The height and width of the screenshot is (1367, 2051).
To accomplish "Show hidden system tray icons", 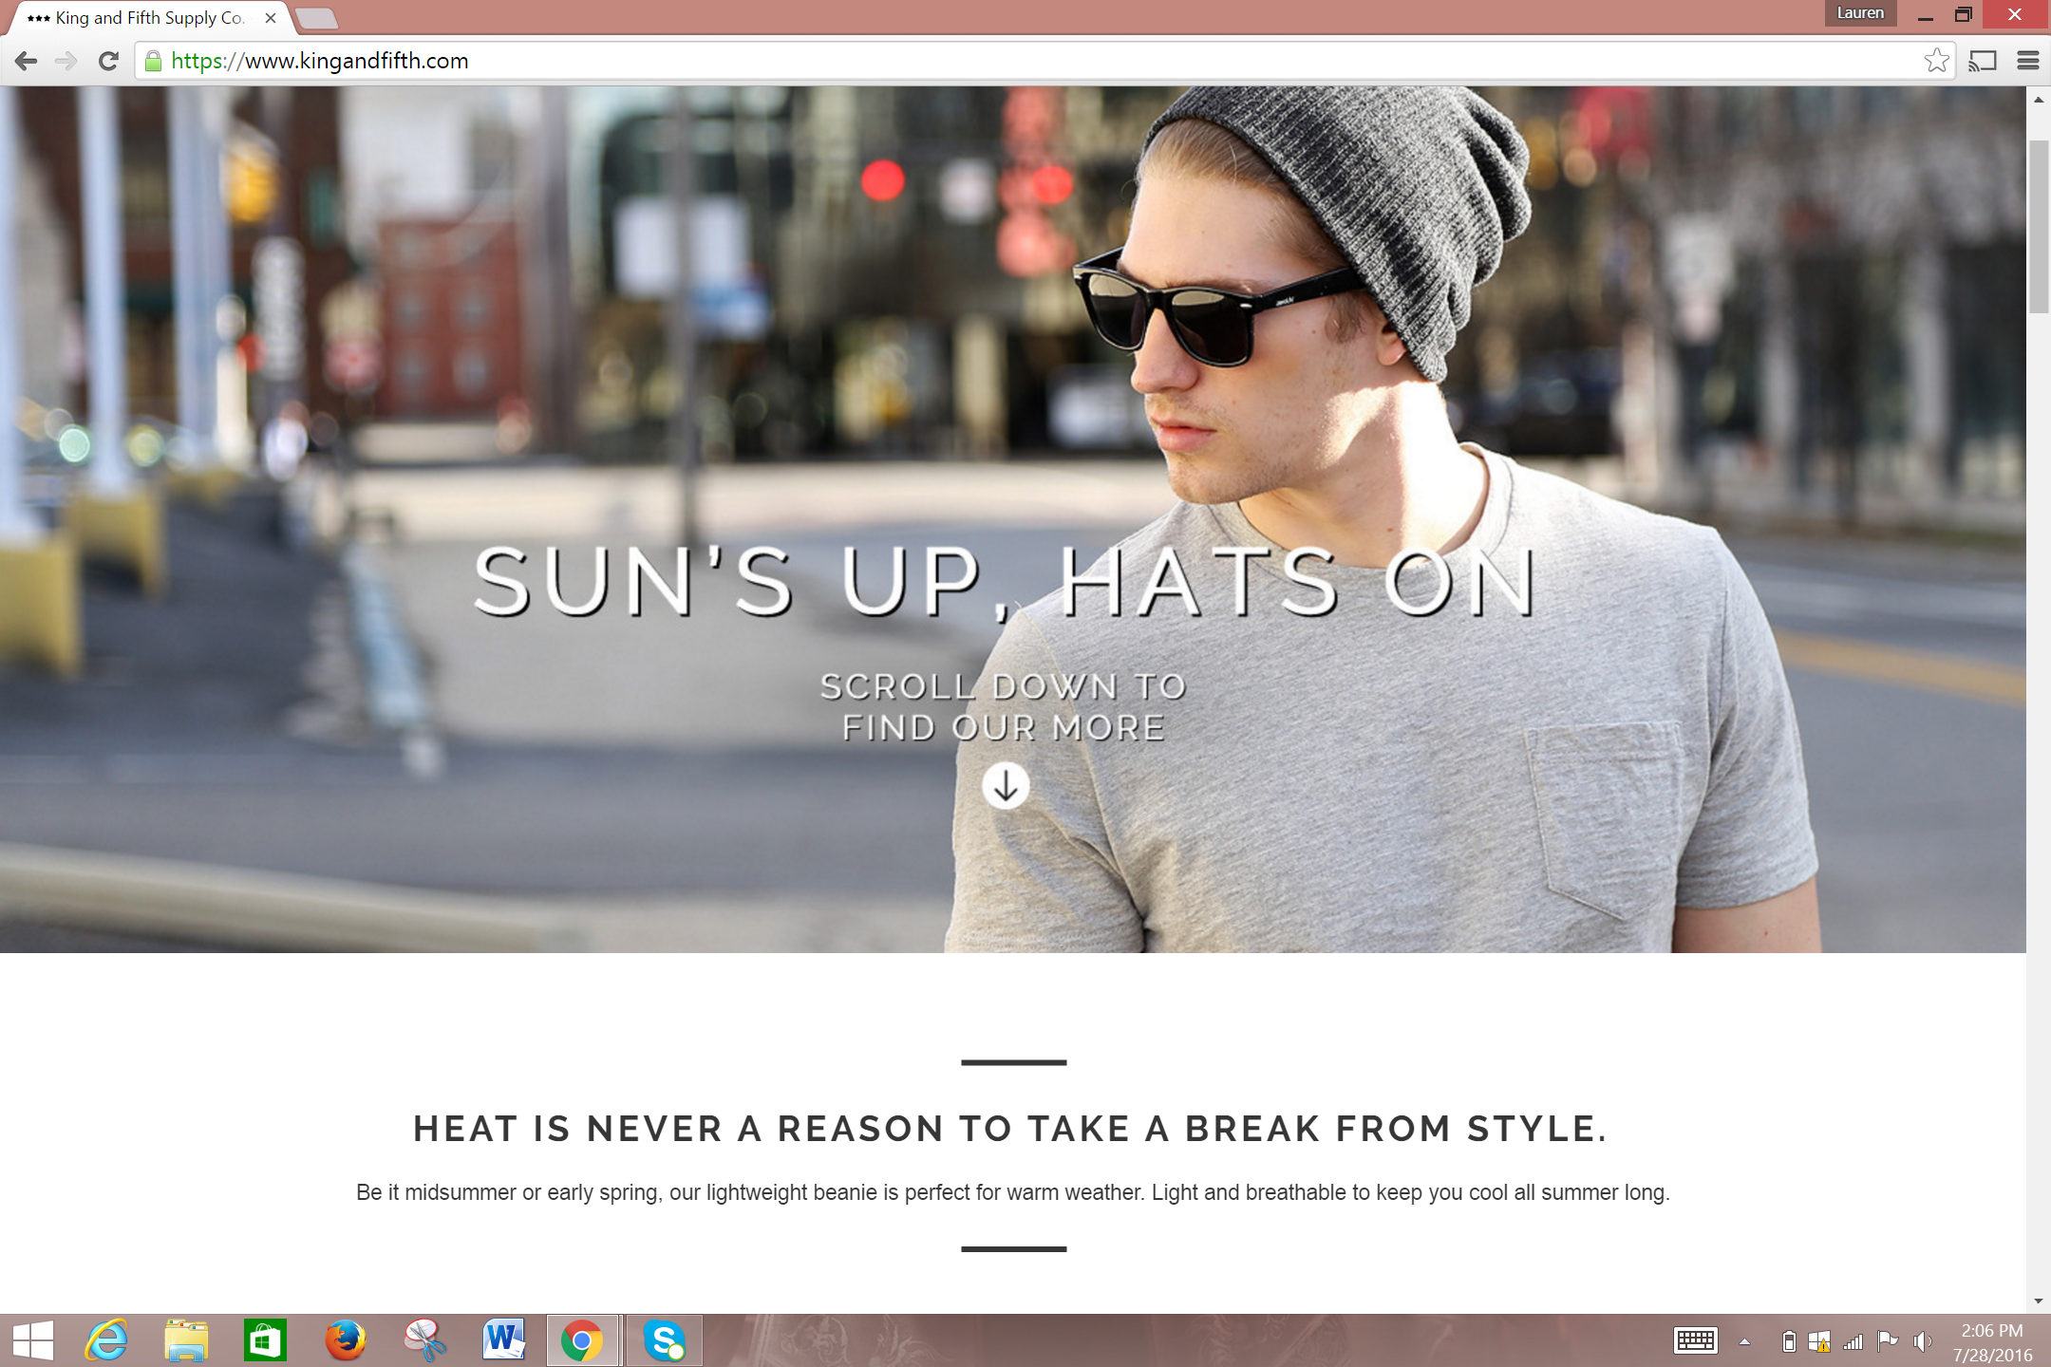I will [1744, 1341].
